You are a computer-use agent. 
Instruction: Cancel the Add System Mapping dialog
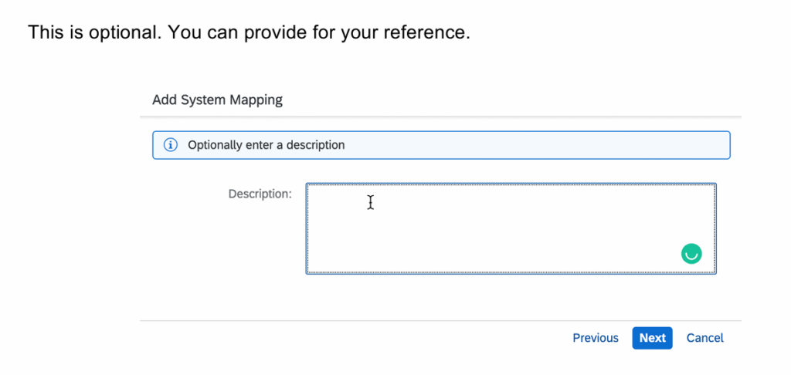704,338
